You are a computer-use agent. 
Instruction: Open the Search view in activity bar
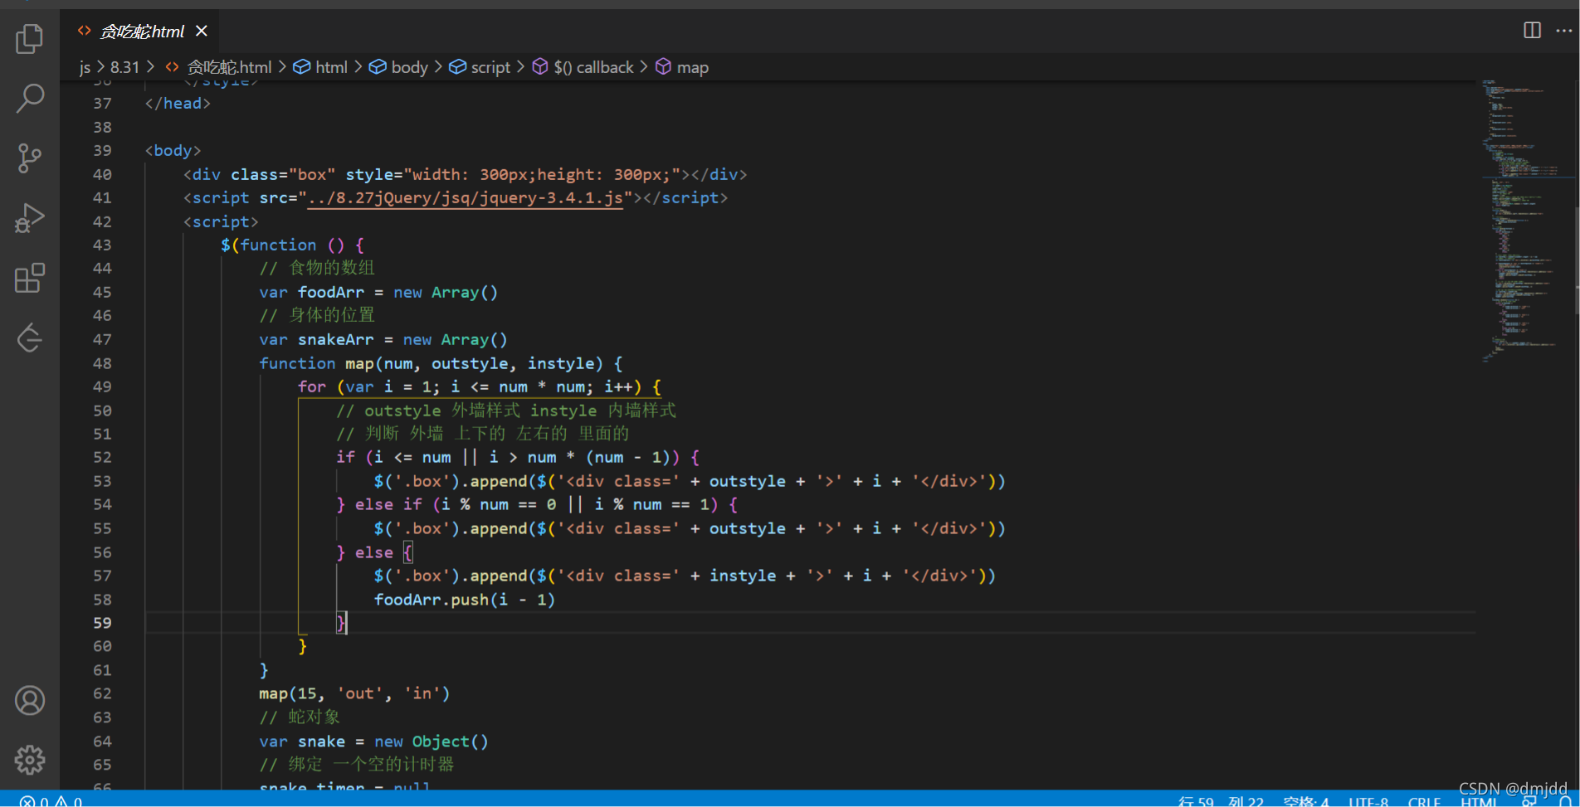coord(30,98)
